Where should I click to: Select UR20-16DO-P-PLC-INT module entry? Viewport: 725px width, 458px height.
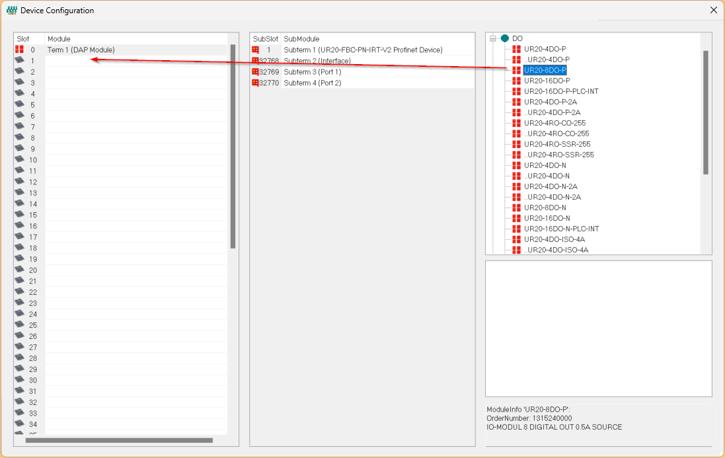pos(561,91)
